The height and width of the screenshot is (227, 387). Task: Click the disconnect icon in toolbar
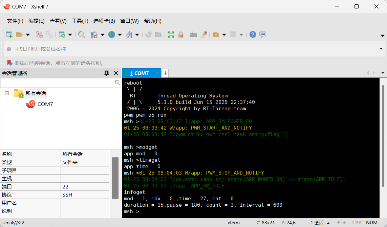click(x=39, y=35)
